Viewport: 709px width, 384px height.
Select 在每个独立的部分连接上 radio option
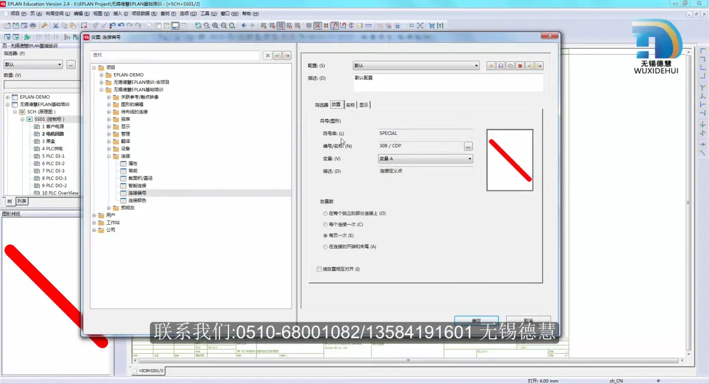click(x=325, y=213)
